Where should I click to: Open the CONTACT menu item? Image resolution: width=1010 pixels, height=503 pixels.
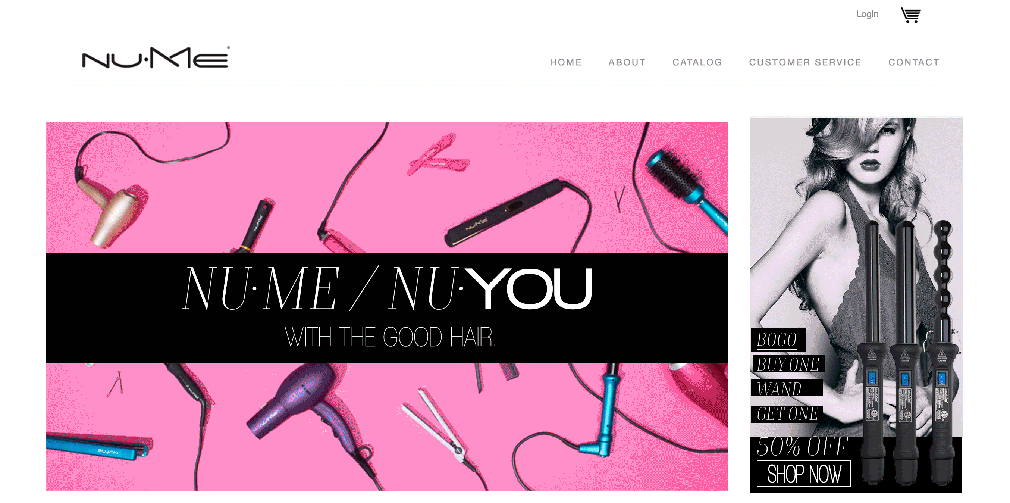(x=913, y=62)
